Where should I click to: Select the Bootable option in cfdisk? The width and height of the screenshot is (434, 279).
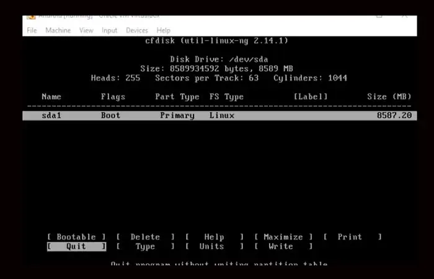coord(76,237)
